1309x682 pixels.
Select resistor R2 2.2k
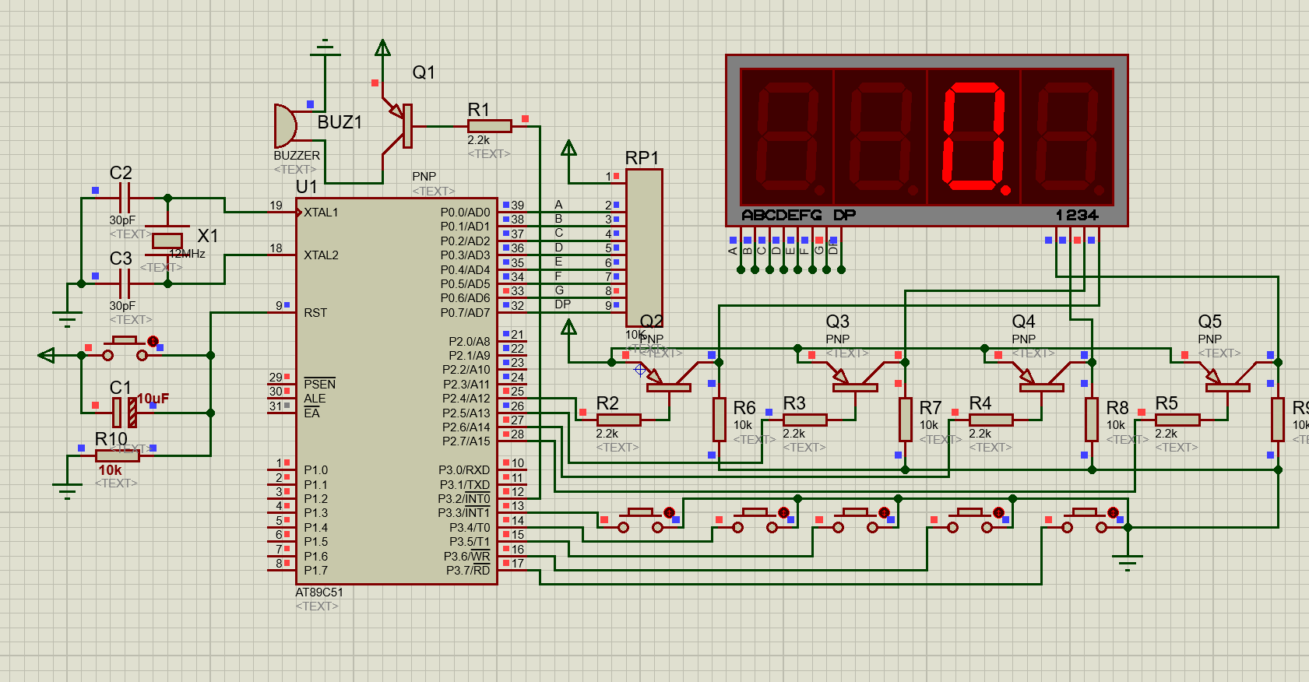tap(618, 420)
